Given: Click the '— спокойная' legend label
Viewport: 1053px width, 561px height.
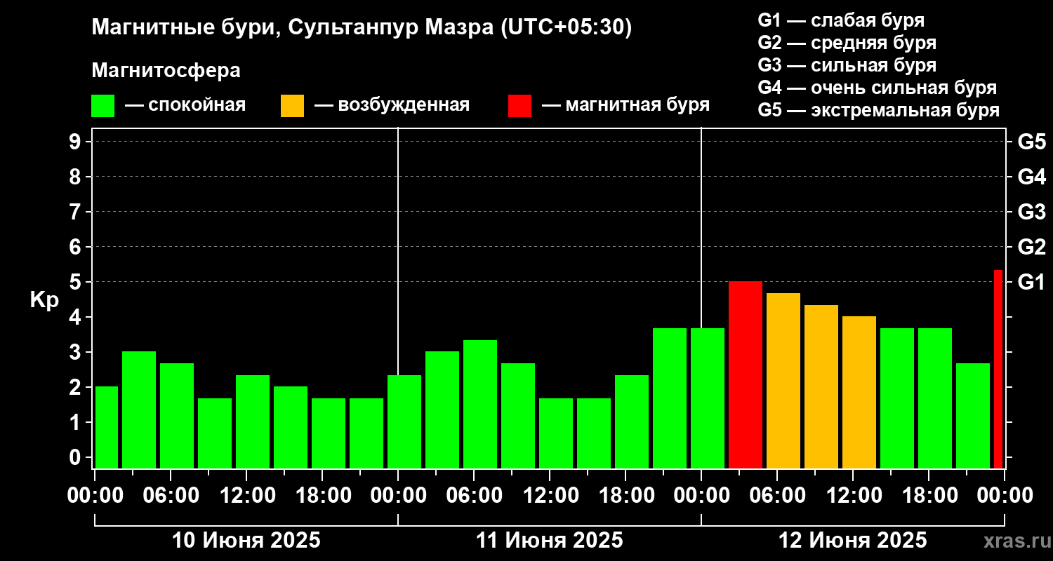Looking at the screenshot, I should point(185,106).
